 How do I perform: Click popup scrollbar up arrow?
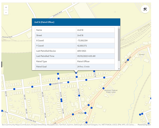119,27
